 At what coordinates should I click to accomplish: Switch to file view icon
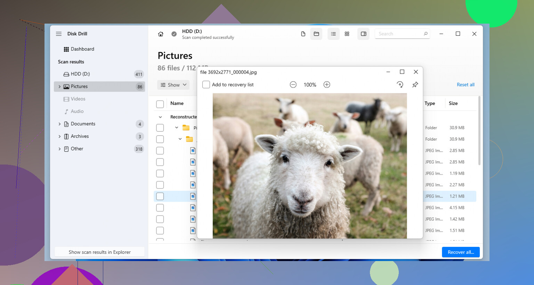click(x=303, y=34)
